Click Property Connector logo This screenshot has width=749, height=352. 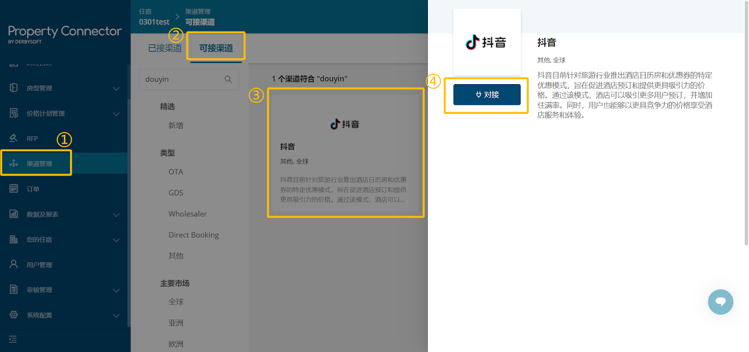click(x=65, y=34)
